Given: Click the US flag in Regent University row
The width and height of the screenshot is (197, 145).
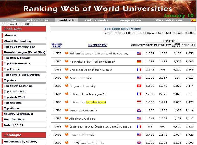Looking at the screenshot, I should [139, 135].
